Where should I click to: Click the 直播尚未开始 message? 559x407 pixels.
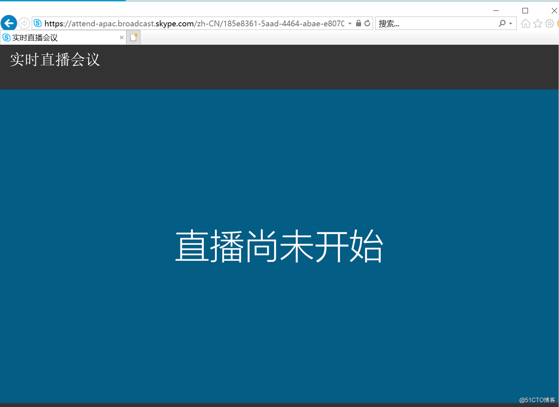click(x=279, y=246)
